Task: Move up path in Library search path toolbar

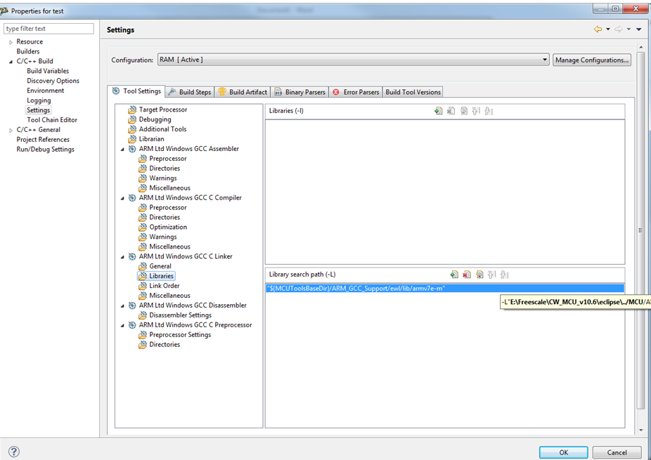Action: pos(492,275)
